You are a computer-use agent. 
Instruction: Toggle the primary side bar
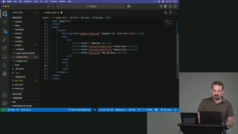(166, 6)
